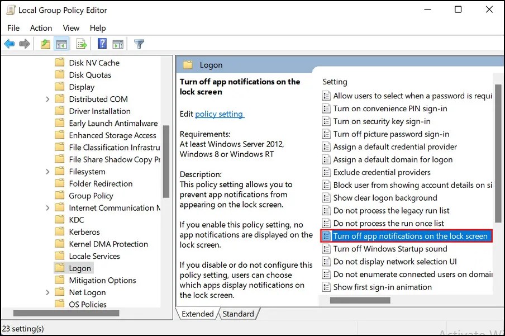Screen dimensions: 505x336
Task: Toggle Show/Hide Action Pane
Action: (118, 44)
